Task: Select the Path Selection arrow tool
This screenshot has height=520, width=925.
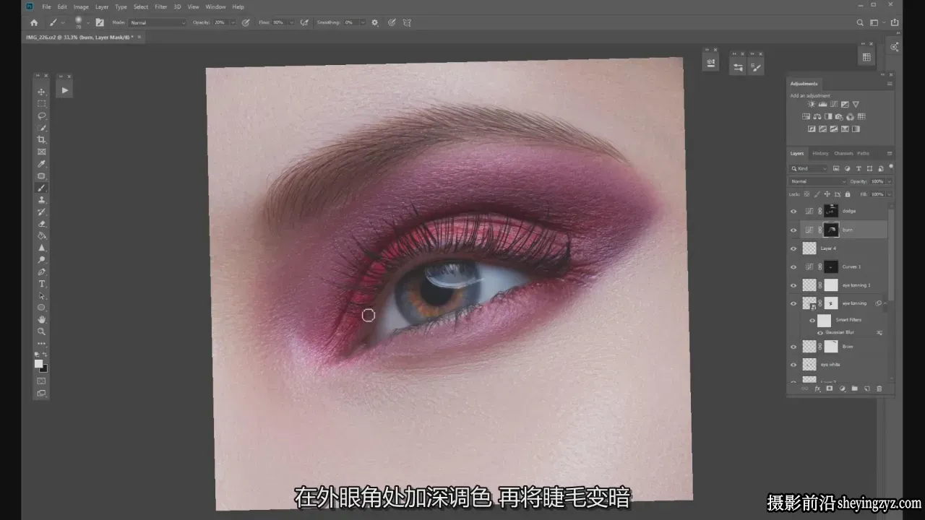Action: pos(41,295)
